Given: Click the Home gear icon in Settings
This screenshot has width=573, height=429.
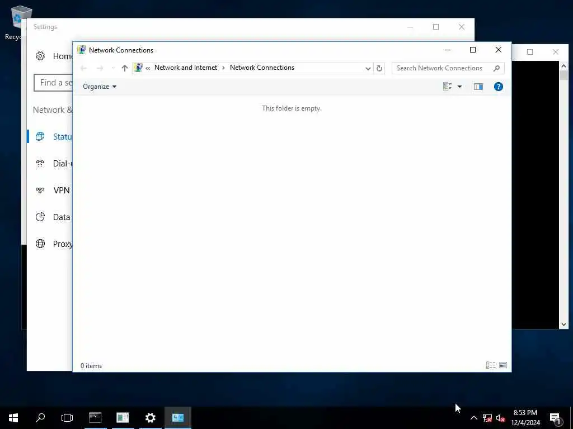Looking at the screenshot, I should point(40,56).
